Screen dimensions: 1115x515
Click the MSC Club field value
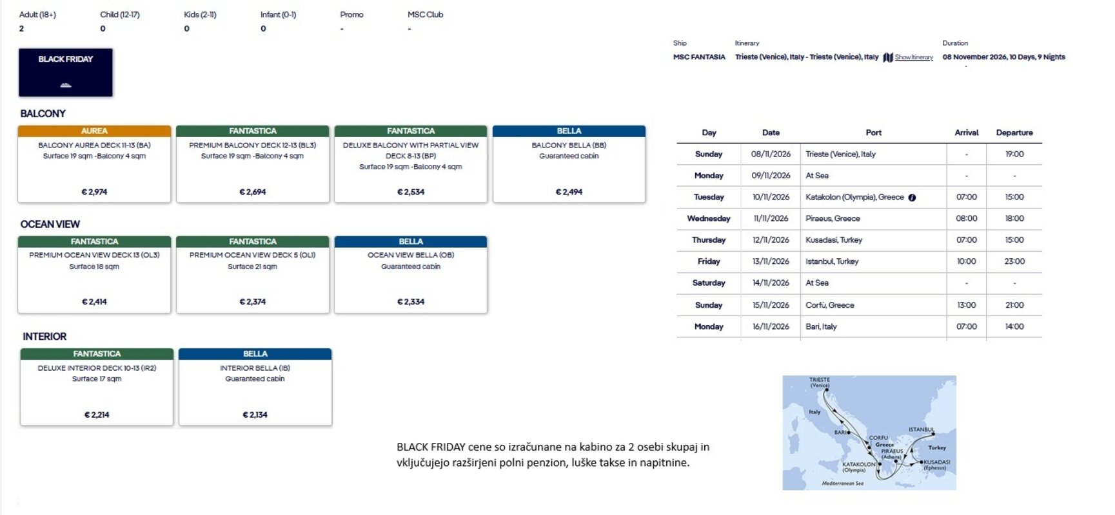click(409, 28)
